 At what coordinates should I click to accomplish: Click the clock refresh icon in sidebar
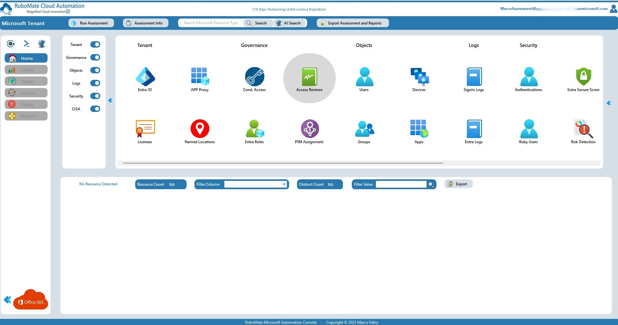(11, 43)
